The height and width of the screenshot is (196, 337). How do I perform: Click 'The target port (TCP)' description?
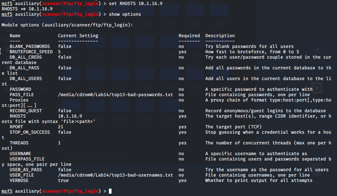233,127
